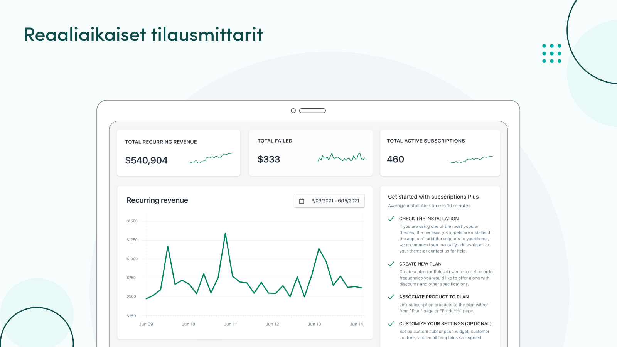Open CUSTOMIZE YOUR SETTINGS (OPTIONAL) step

click(x=445, y=324)
